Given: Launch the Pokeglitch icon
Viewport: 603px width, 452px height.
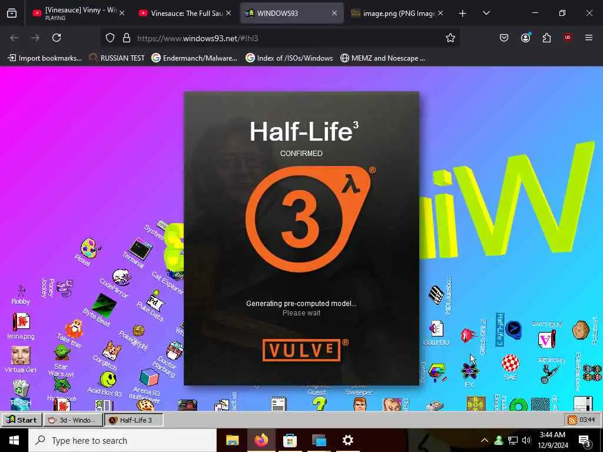Looking at the screenshot, I should (139, 331).
